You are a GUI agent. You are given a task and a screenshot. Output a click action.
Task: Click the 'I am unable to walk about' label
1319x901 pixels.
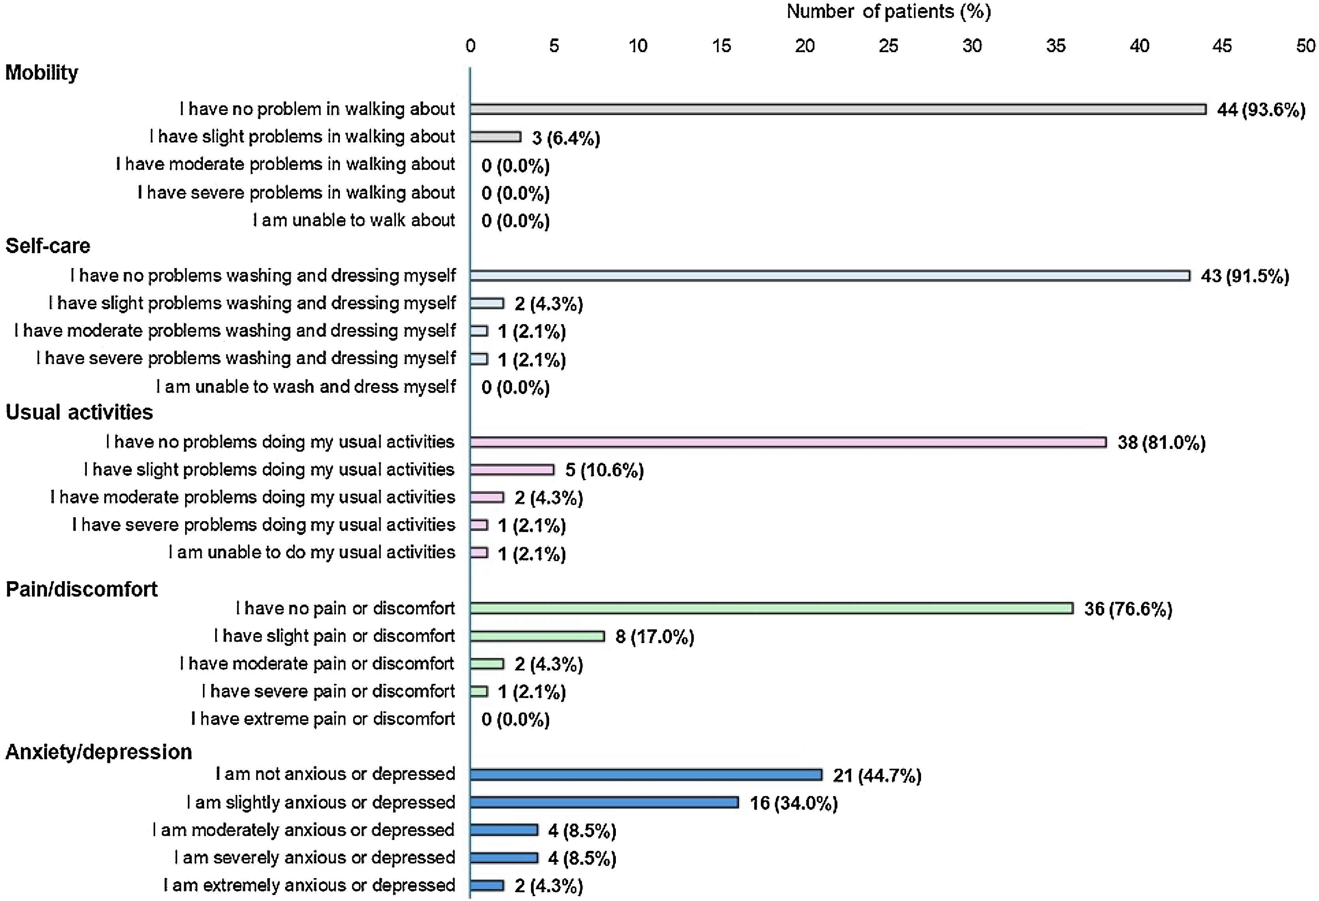pos(354,220)
